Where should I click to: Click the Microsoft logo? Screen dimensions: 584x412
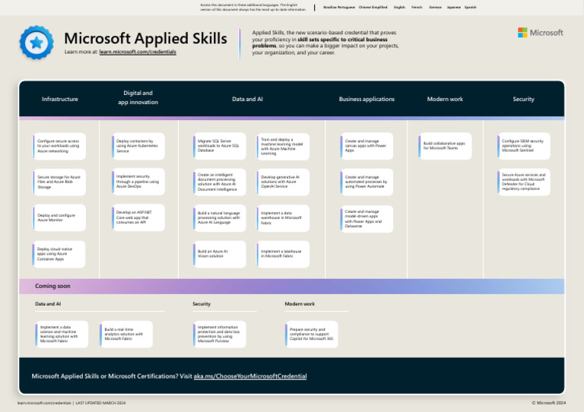540,33
